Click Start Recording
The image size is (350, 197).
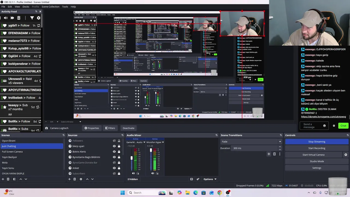(x=317, y=148)
